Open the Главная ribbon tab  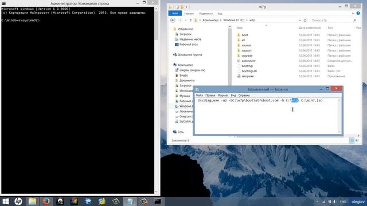(x=189, y=14)
